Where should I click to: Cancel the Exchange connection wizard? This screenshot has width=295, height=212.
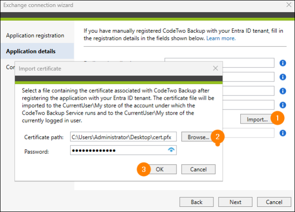274,202
